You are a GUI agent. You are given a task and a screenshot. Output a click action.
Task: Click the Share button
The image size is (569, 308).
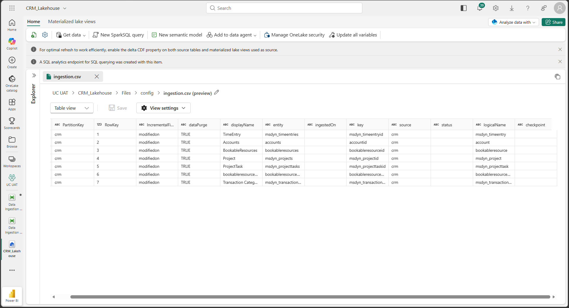click(x=554, y=22)
